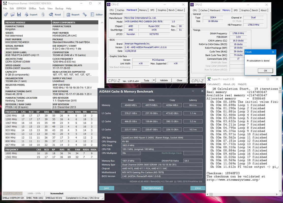Minimize the AIDA64 Cache & Memory Benchmark window
Screen dimensions: 283x203
click(x=193, y=91)
